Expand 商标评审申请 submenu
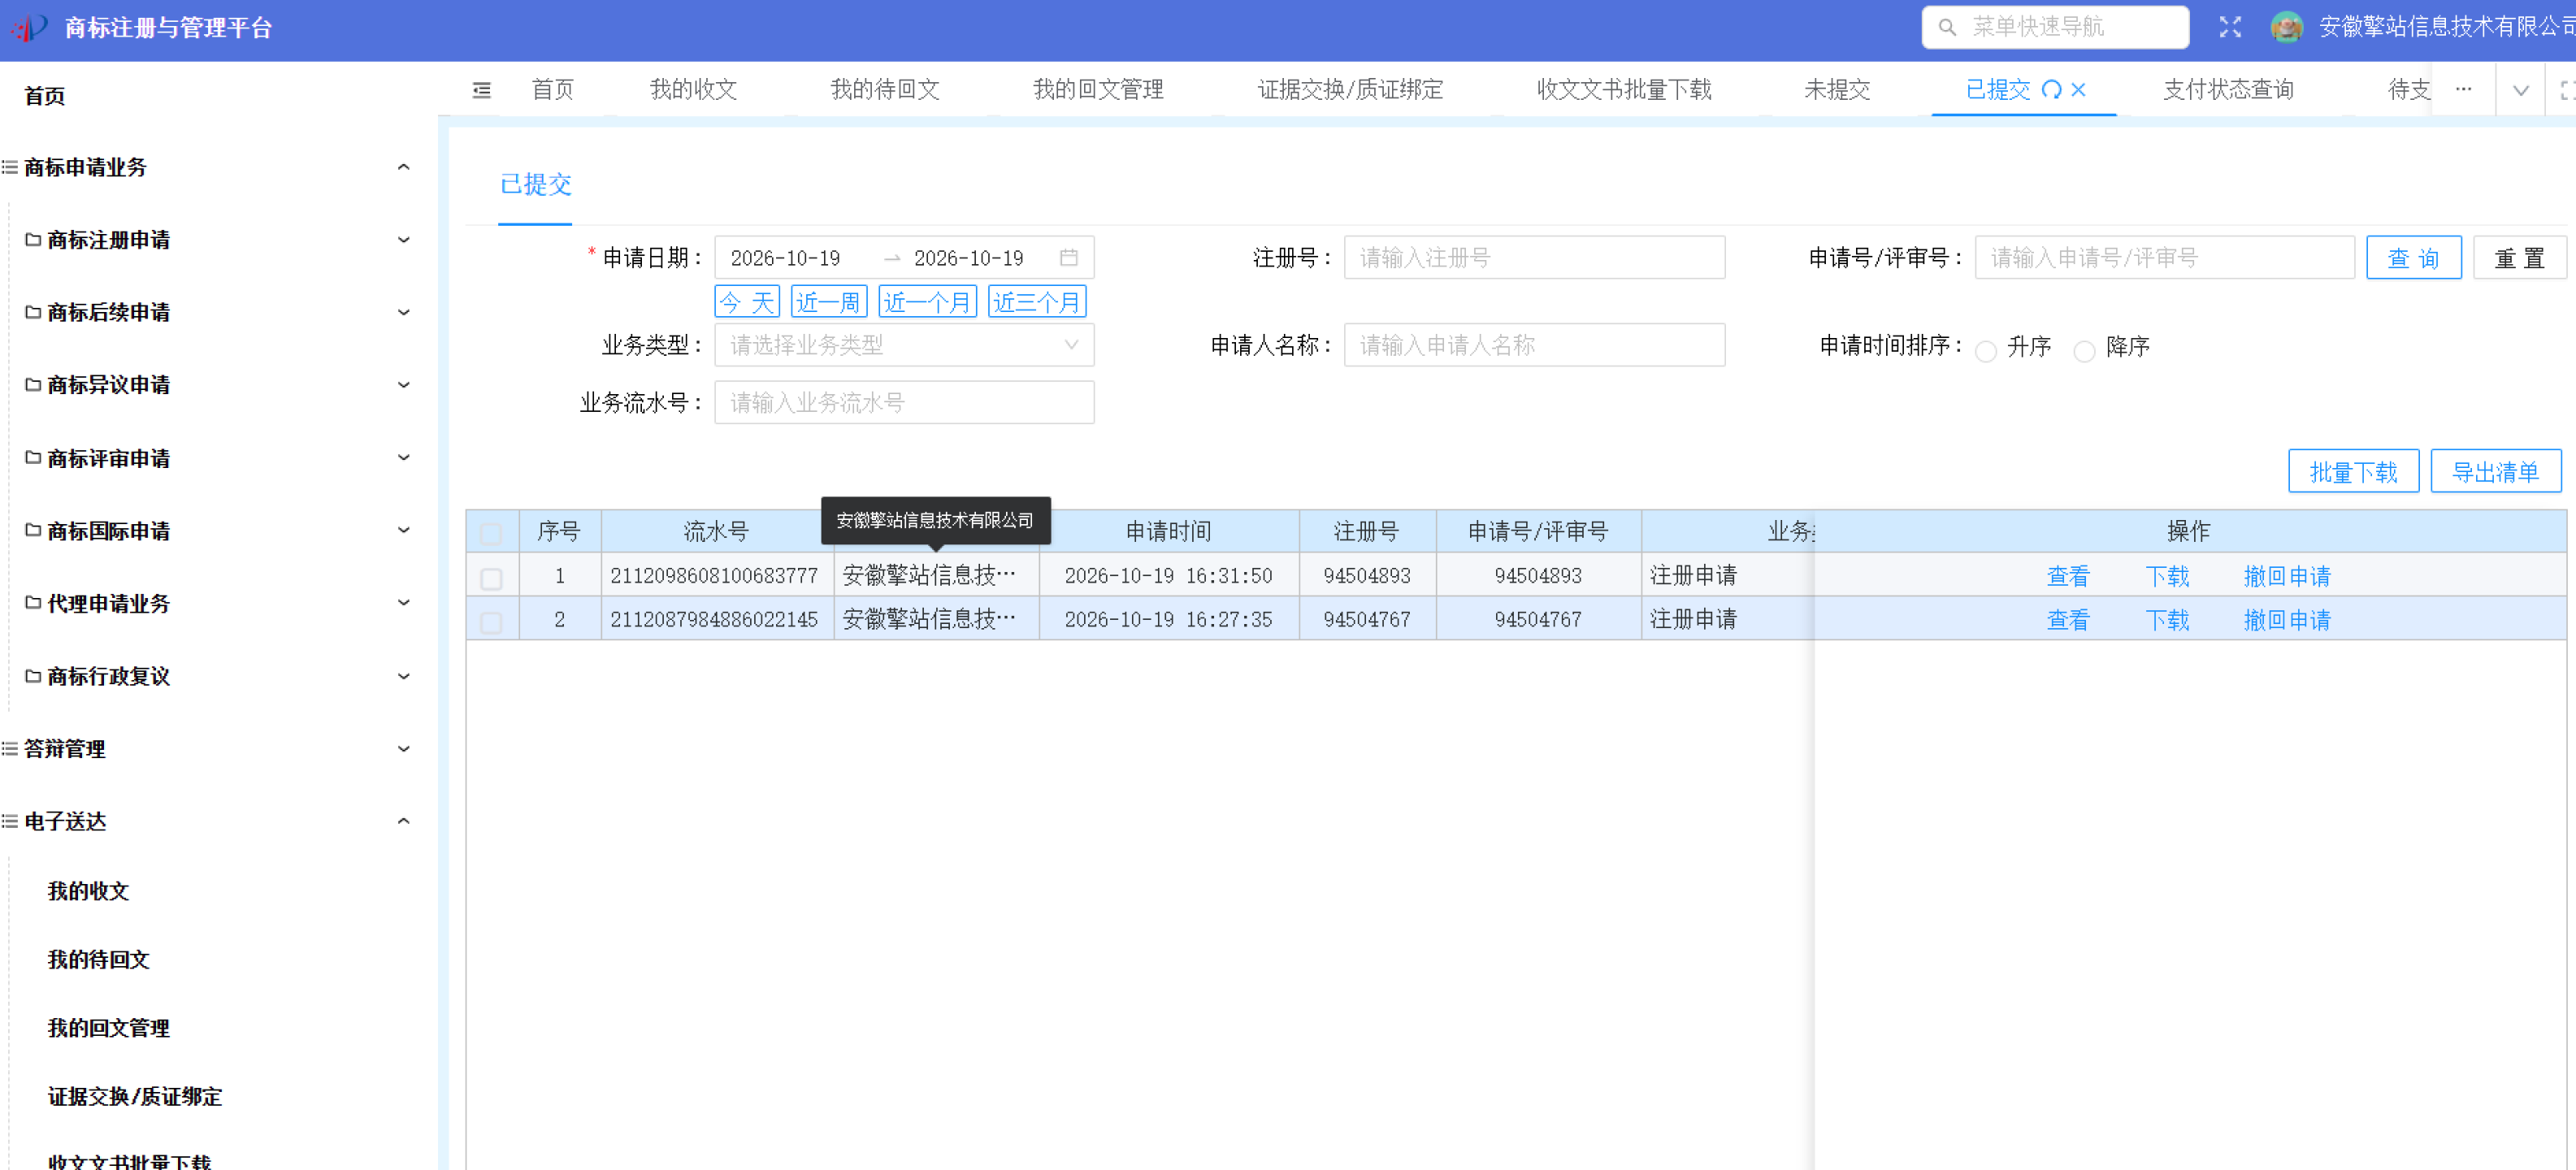The image size is (2576, 1170). (x=404, y=458)
